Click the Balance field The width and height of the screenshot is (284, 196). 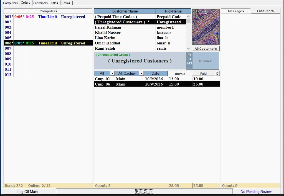tap(206, 61)
